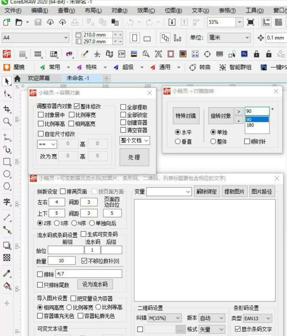Viewport: 287px width, 336px height.
Task: Select 180 in the rotation angle list
Action: (257, 125)
